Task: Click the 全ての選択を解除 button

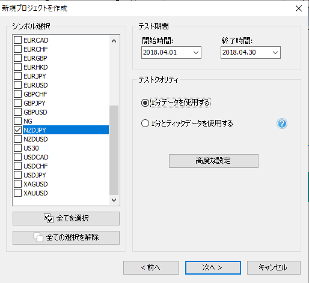Action: point(66,237)
